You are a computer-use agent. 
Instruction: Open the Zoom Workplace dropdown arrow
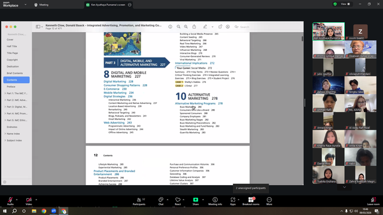(25, 4)
